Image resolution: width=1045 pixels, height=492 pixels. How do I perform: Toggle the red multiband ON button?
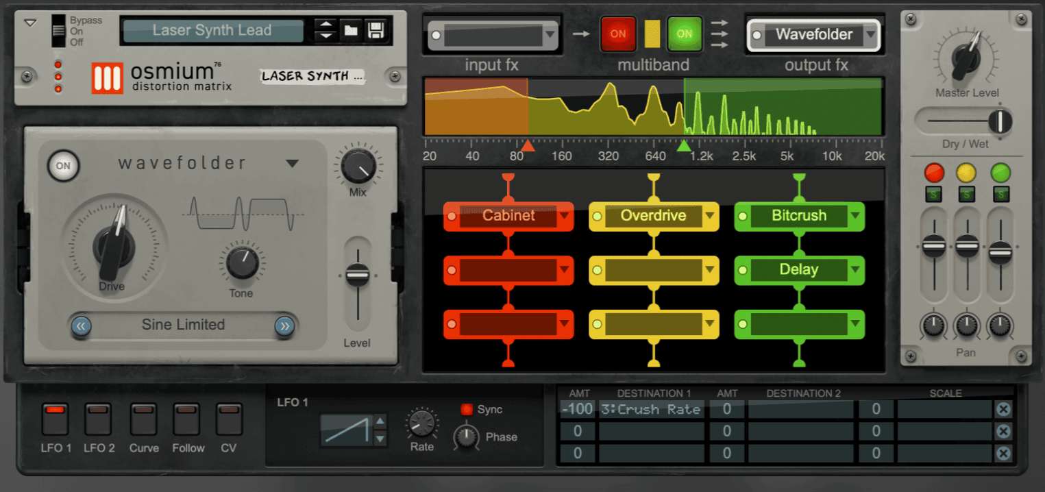pyautogui.click(x=618, y=34)
